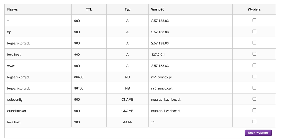The height and width of the screenshot is (139, 284).
Task: Mark the www record checkbox
Action: [x=254, y=65]
